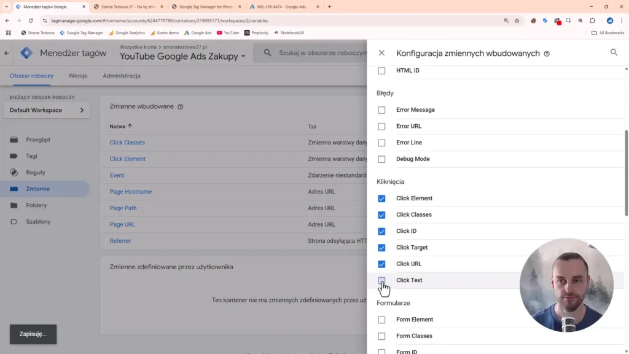
Task: Enable Debug Mode checkbox
Action: click(381, 159)
